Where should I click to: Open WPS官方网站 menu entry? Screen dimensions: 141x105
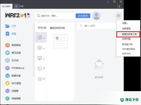point(129,49)
